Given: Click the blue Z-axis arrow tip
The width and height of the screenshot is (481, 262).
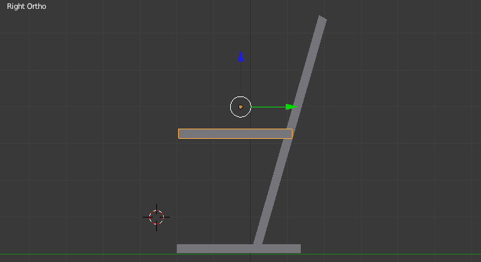Looking at the screenshot, I should [241, 56].
